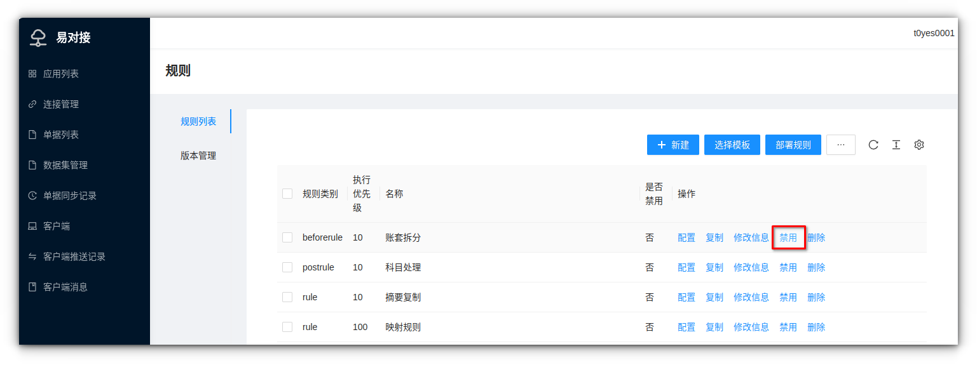Click the refresh icon above the table

[873, 145]
